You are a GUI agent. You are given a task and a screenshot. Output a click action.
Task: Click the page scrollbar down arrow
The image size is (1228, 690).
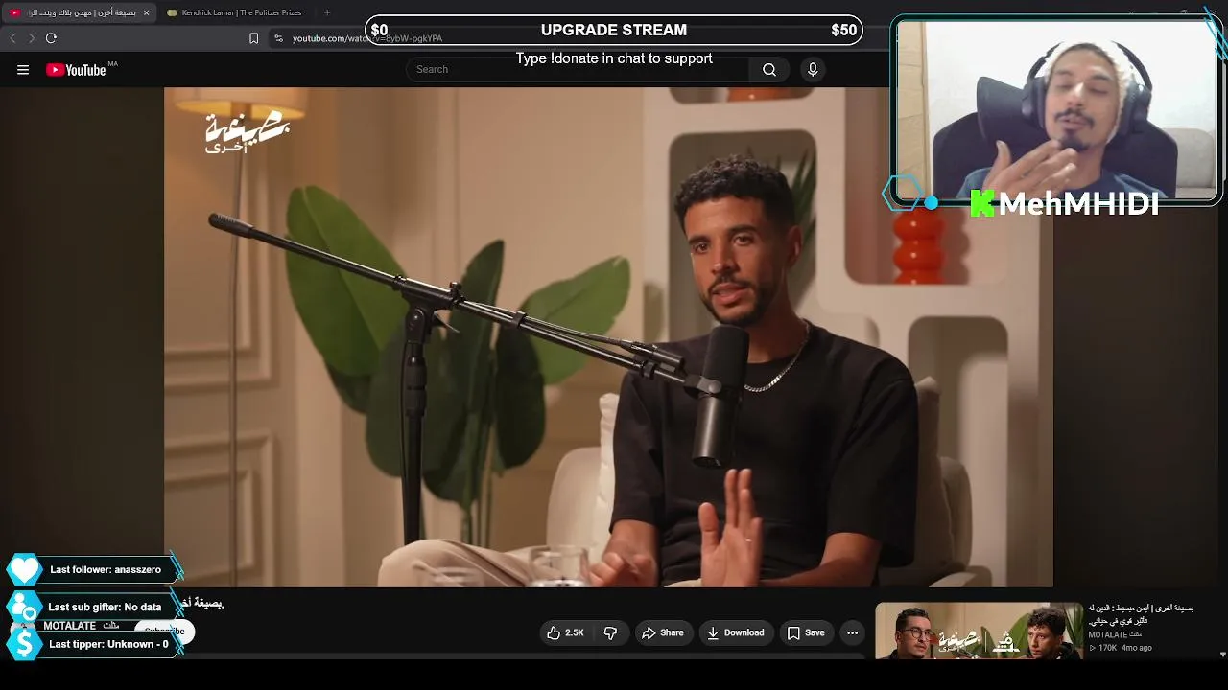[1222, 655]
